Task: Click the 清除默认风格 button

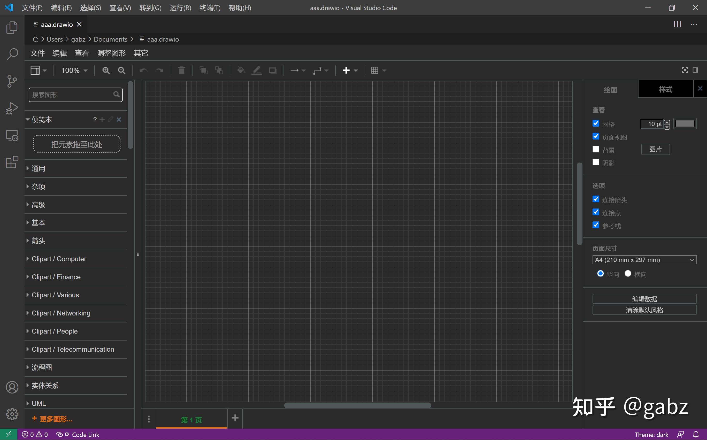Action: 644,310
